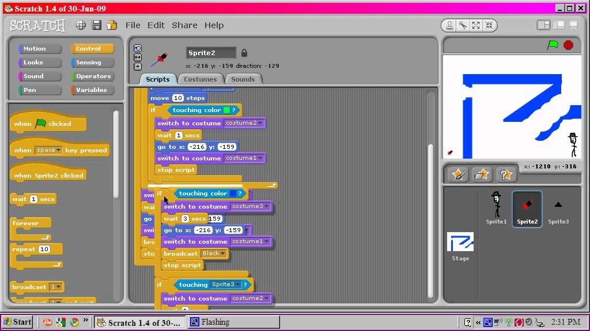Click the share project folder icon
This screenshot has width=590, height=331.
point(112,25)
